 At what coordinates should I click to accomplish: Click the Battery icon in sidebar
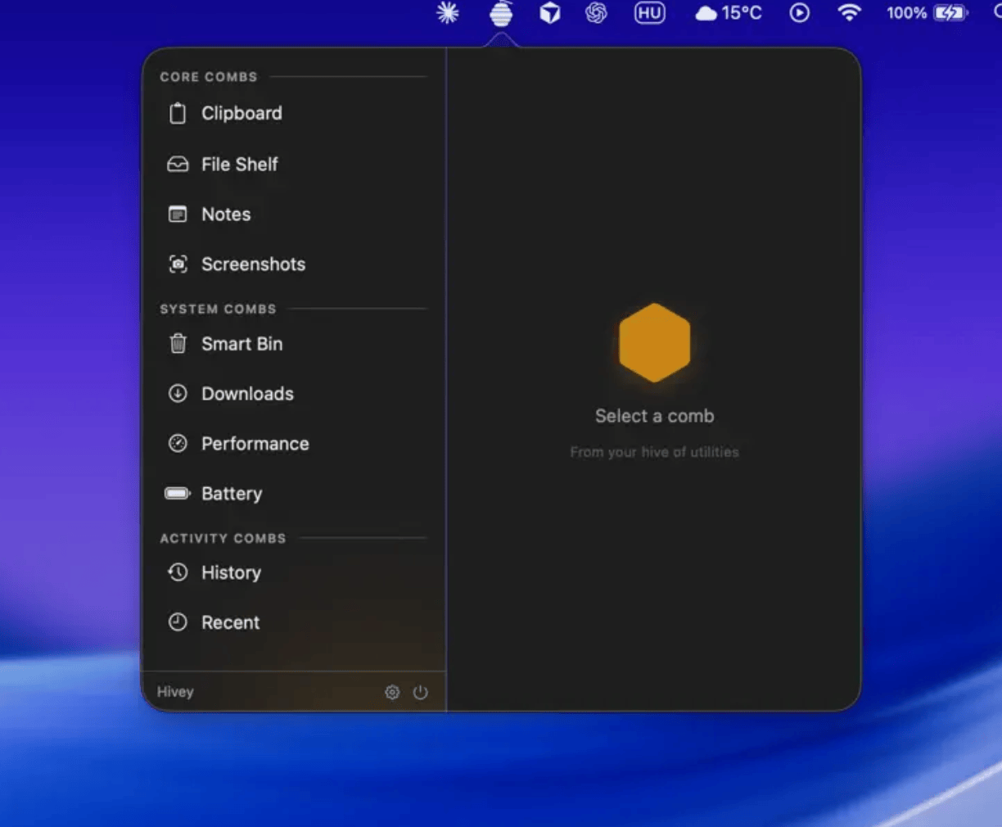178,493
